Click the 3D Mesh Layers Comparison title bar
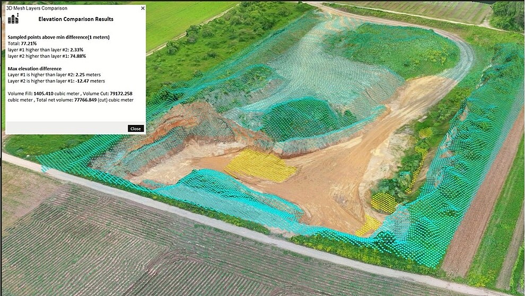Screen dimensions: 525x296 53,8
